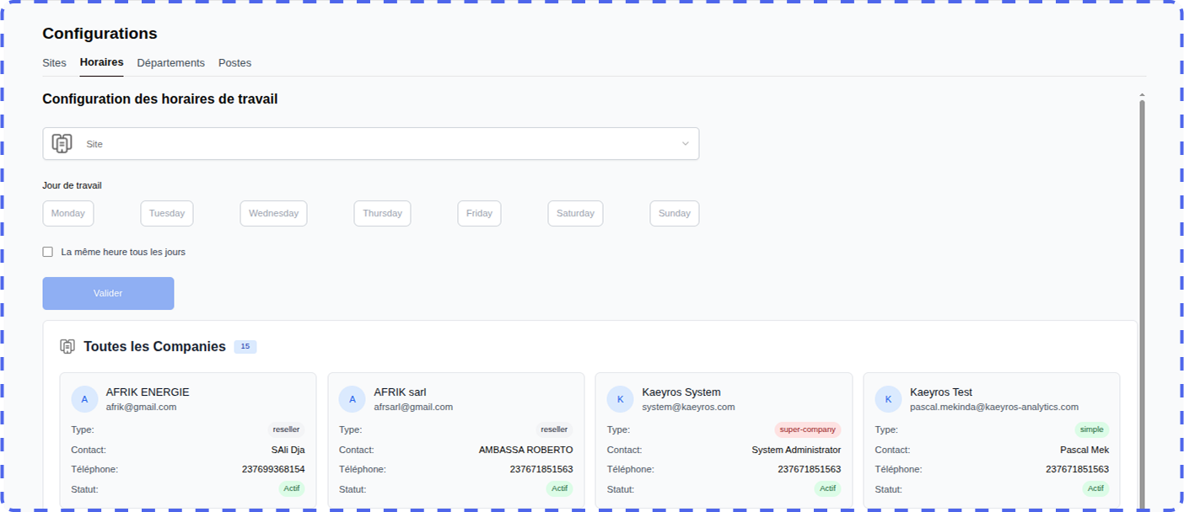Click the Kaeyros Test avatar icon
This screenshot has height=512, width=1184.
888,399
